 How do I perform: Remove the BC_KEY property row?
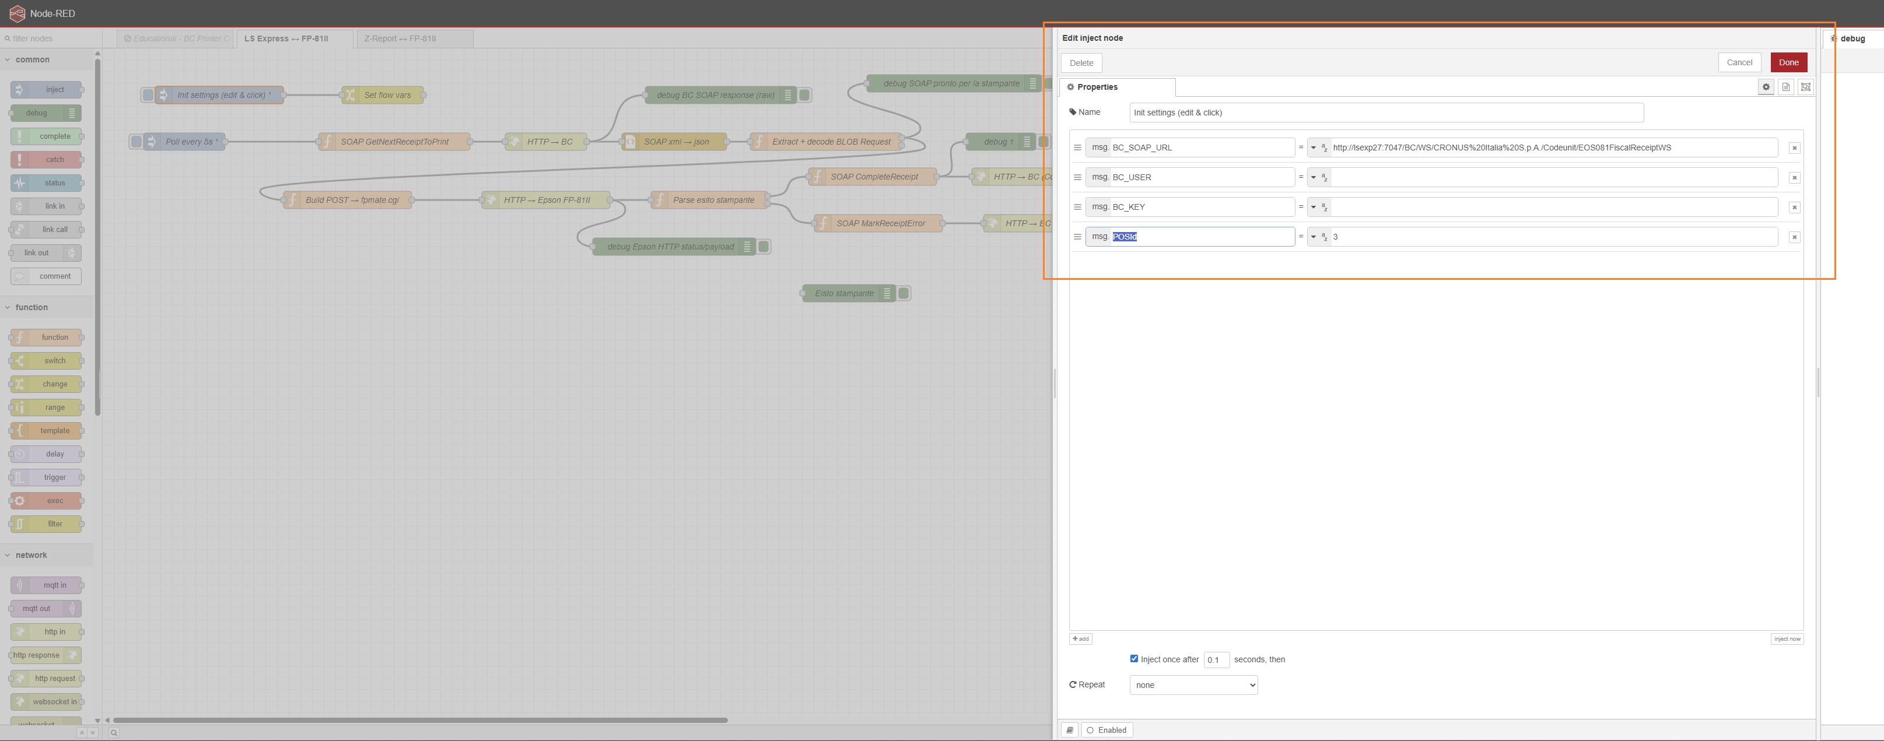point(1794,208)
